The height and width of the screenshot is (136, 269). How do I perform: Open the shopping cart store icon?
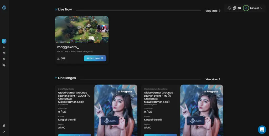4,59
